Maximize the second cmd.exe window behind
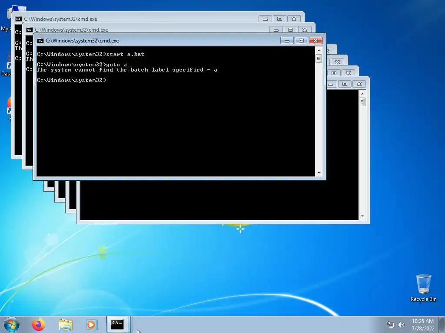The height and width of the screenshot is (333, 445). point(290,30)
